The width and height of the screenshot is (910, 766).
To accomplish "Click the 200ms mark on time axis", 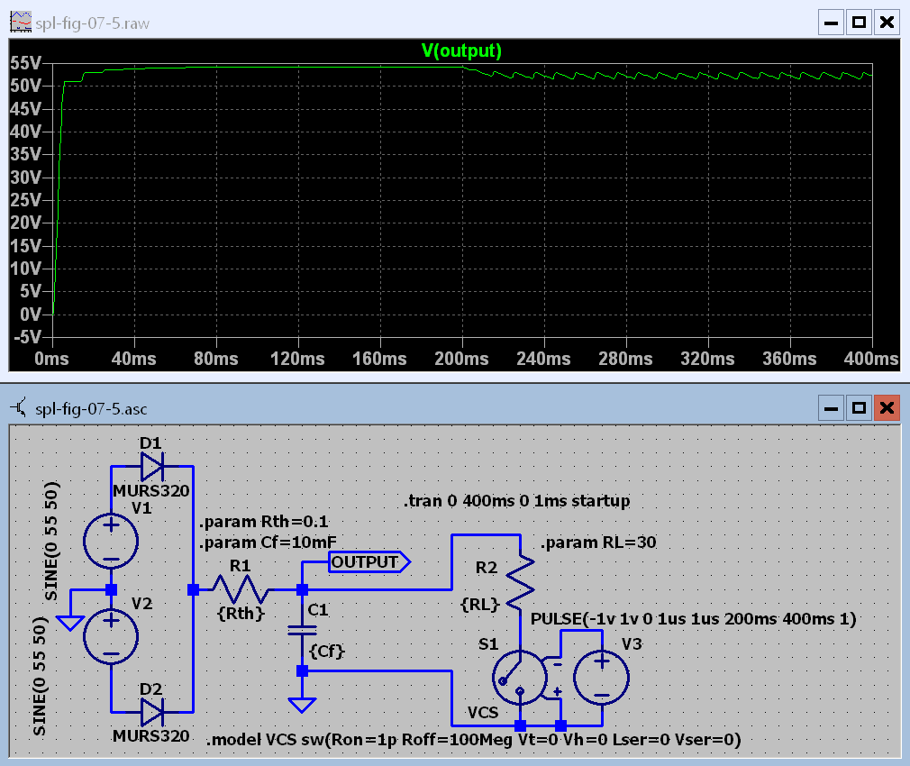I will [x=462, y=359].
